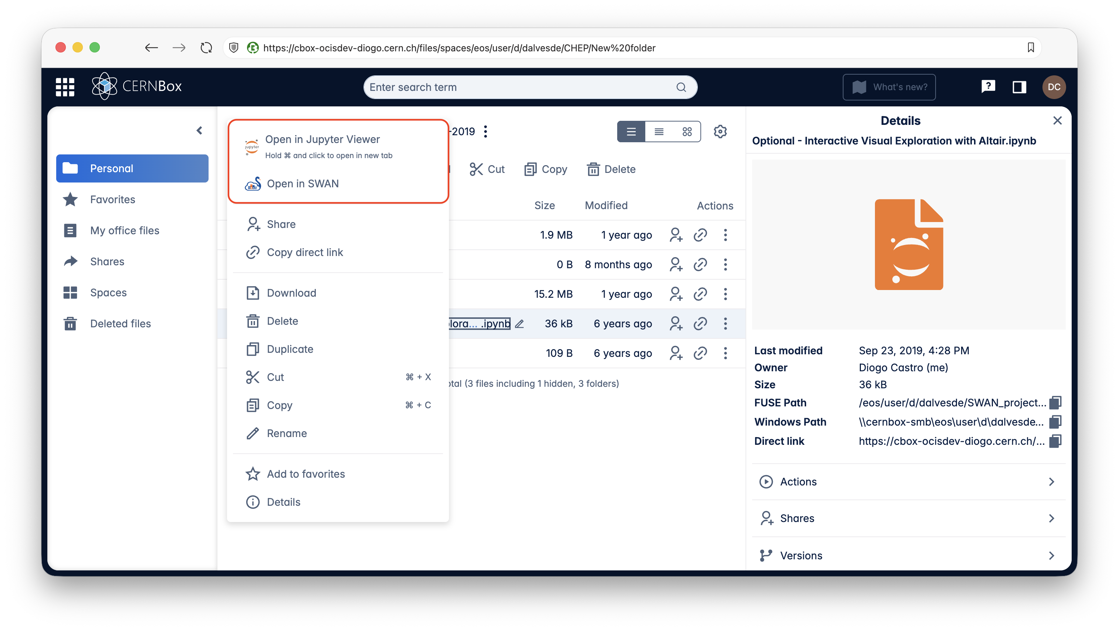Choose Open in SWAN from context menu
Viewport: 1119px width, 631px height.
point(303,184)
